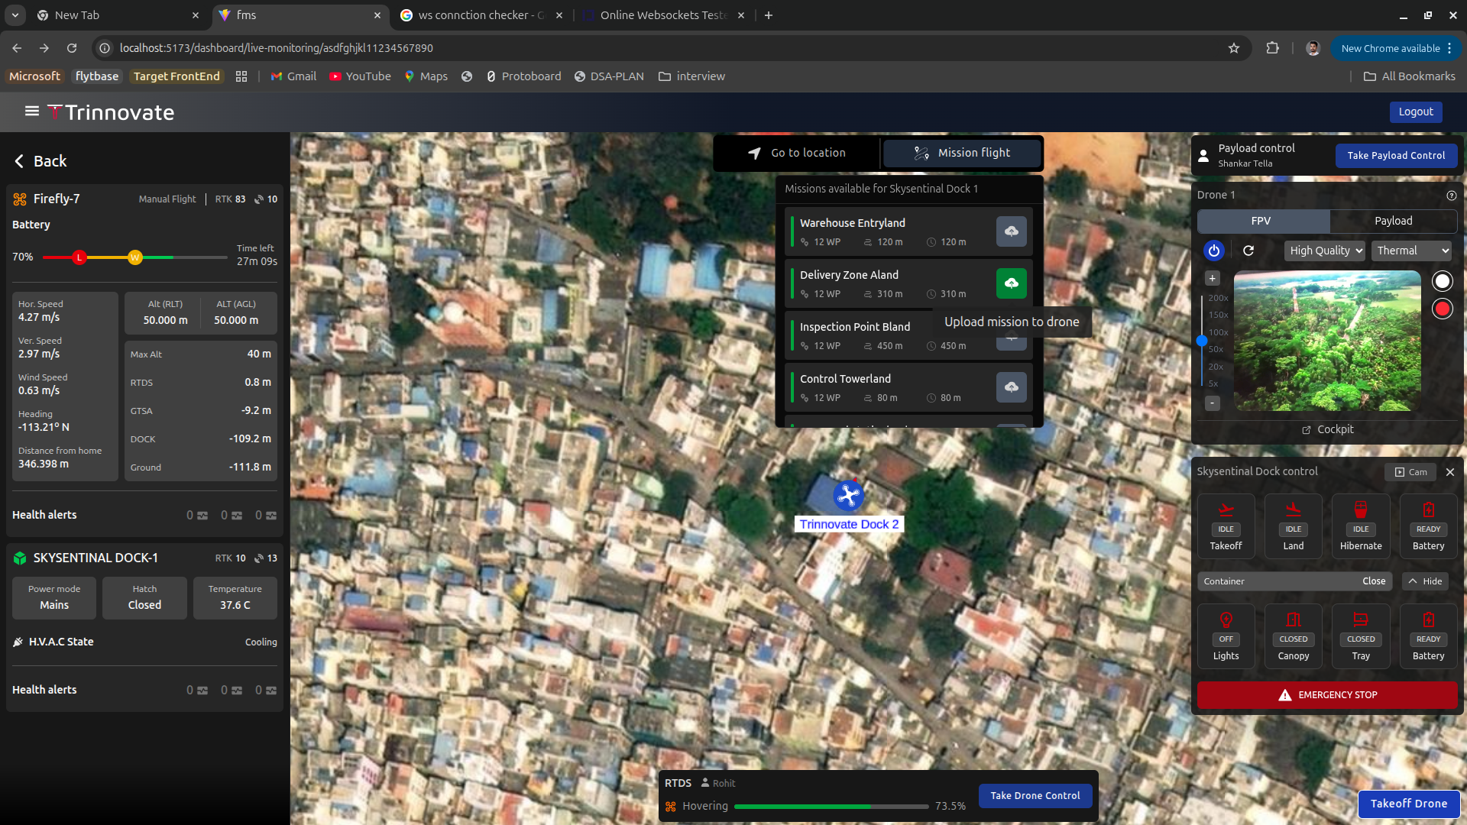Click Take Drone Control button
Screen dimensions: 1467x825
[x=1035, y=795]
